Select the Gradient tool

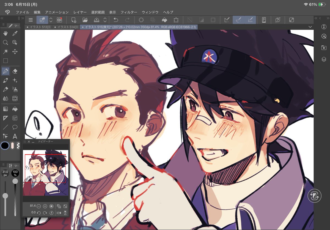coord(5,109)
